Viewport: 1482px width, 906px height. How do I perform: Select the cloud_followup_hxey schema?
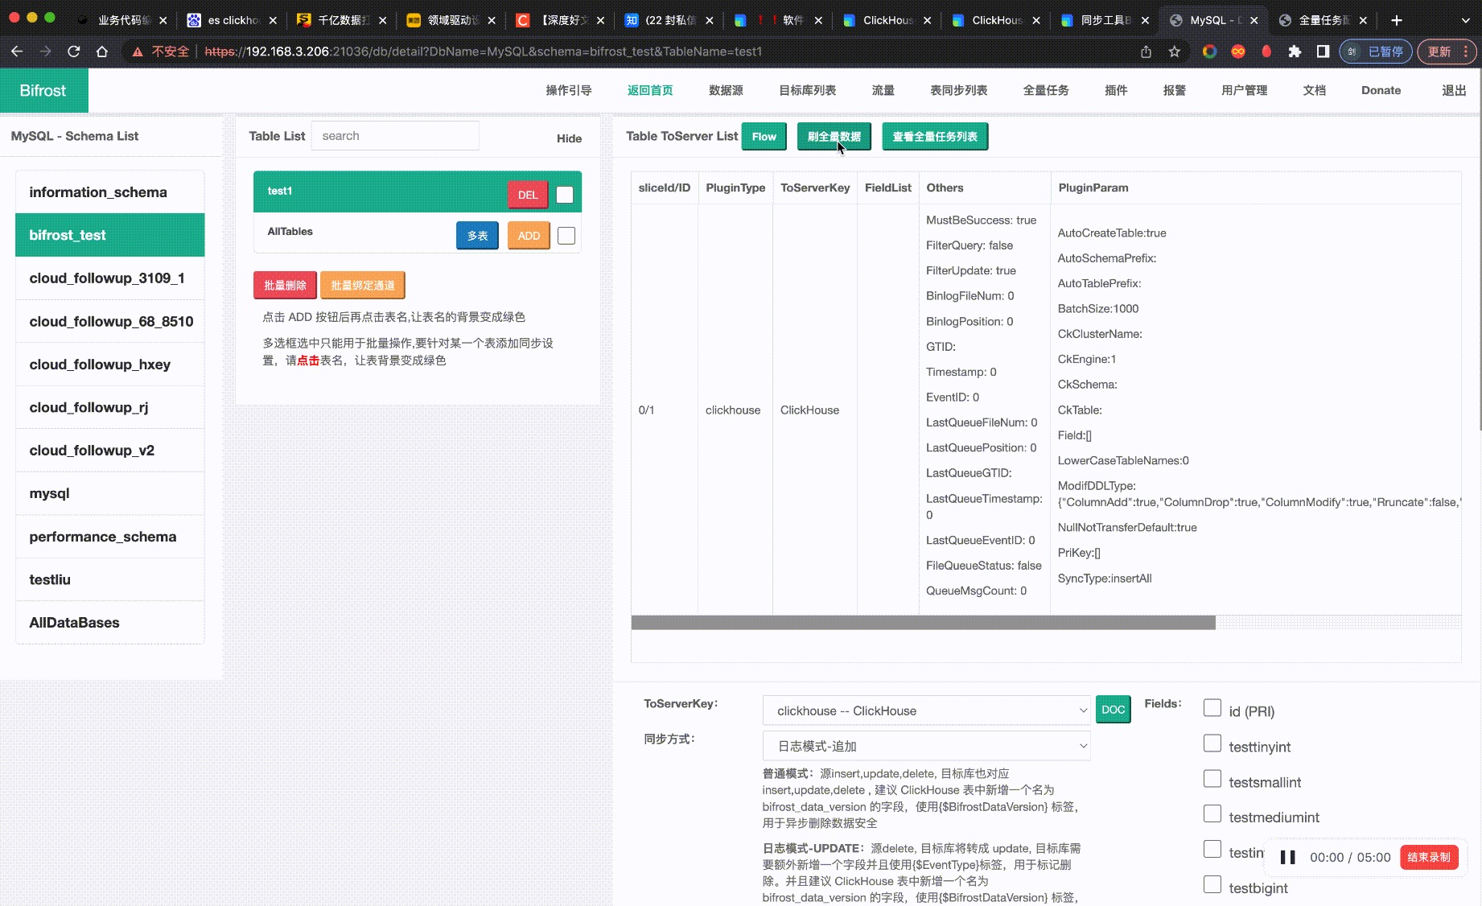[109, 364]
